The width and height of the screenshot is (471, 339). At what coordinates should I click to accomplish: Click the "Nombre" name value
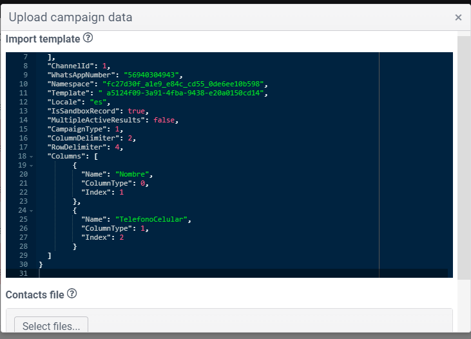132,174
